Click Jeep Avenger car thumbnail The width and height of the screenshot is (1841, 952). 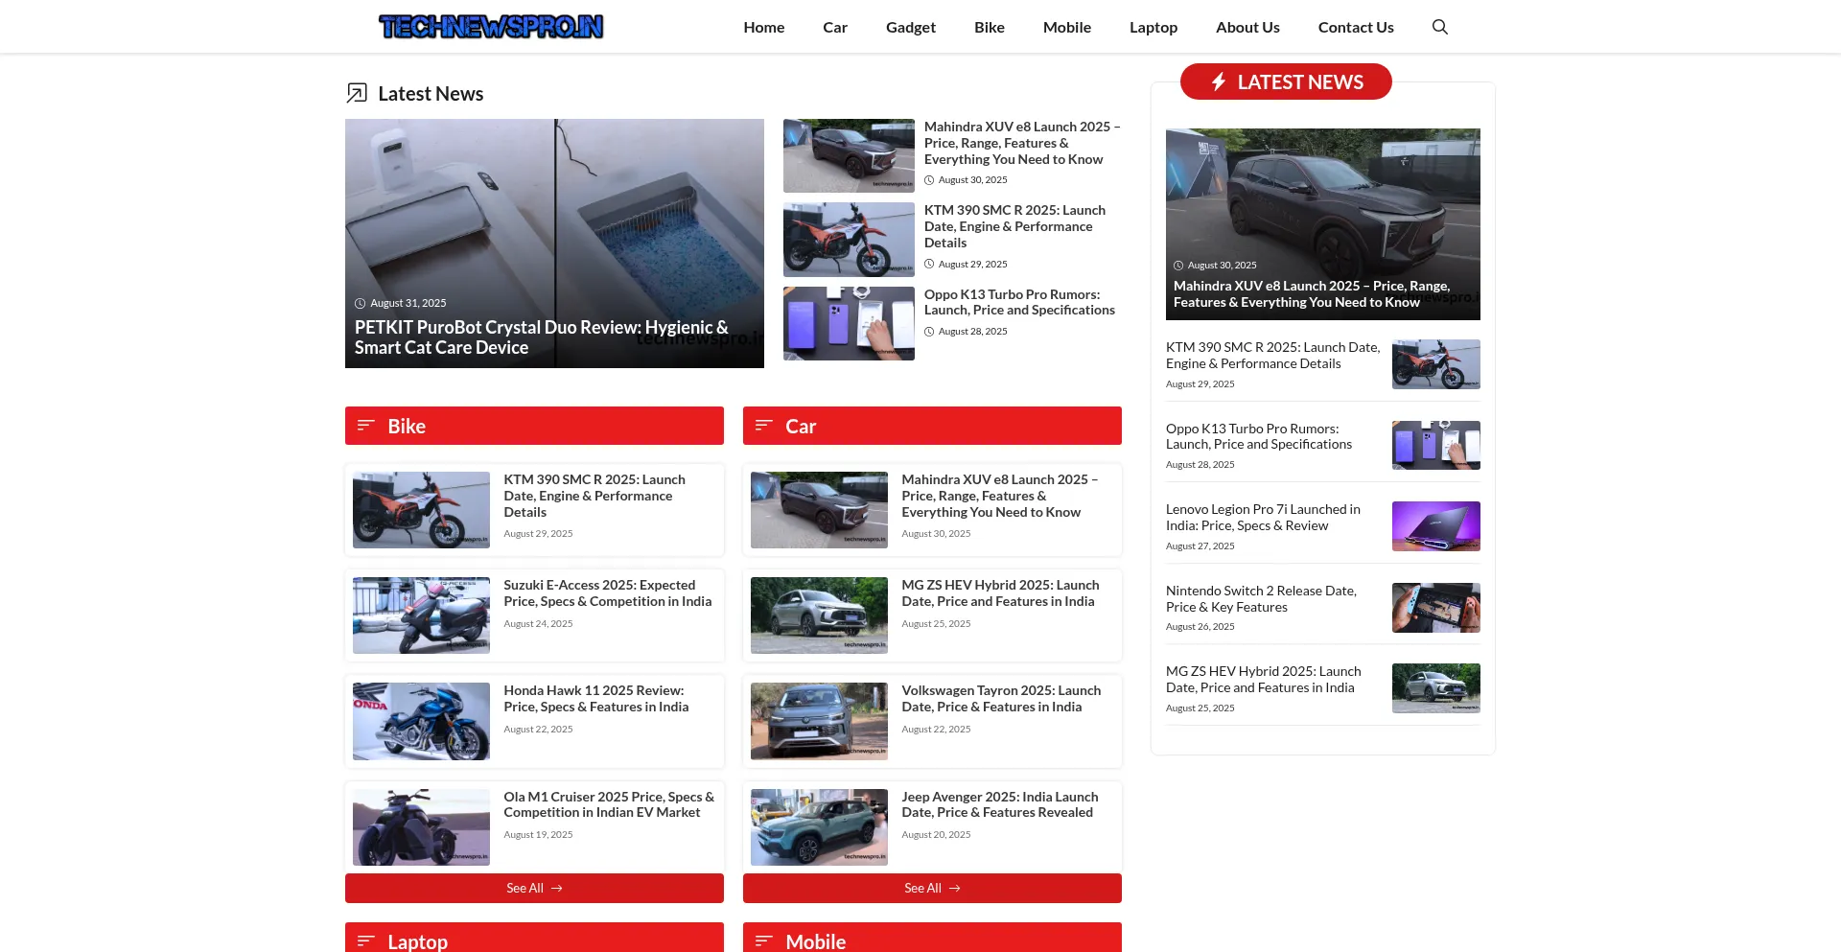[x=819, y=827]
